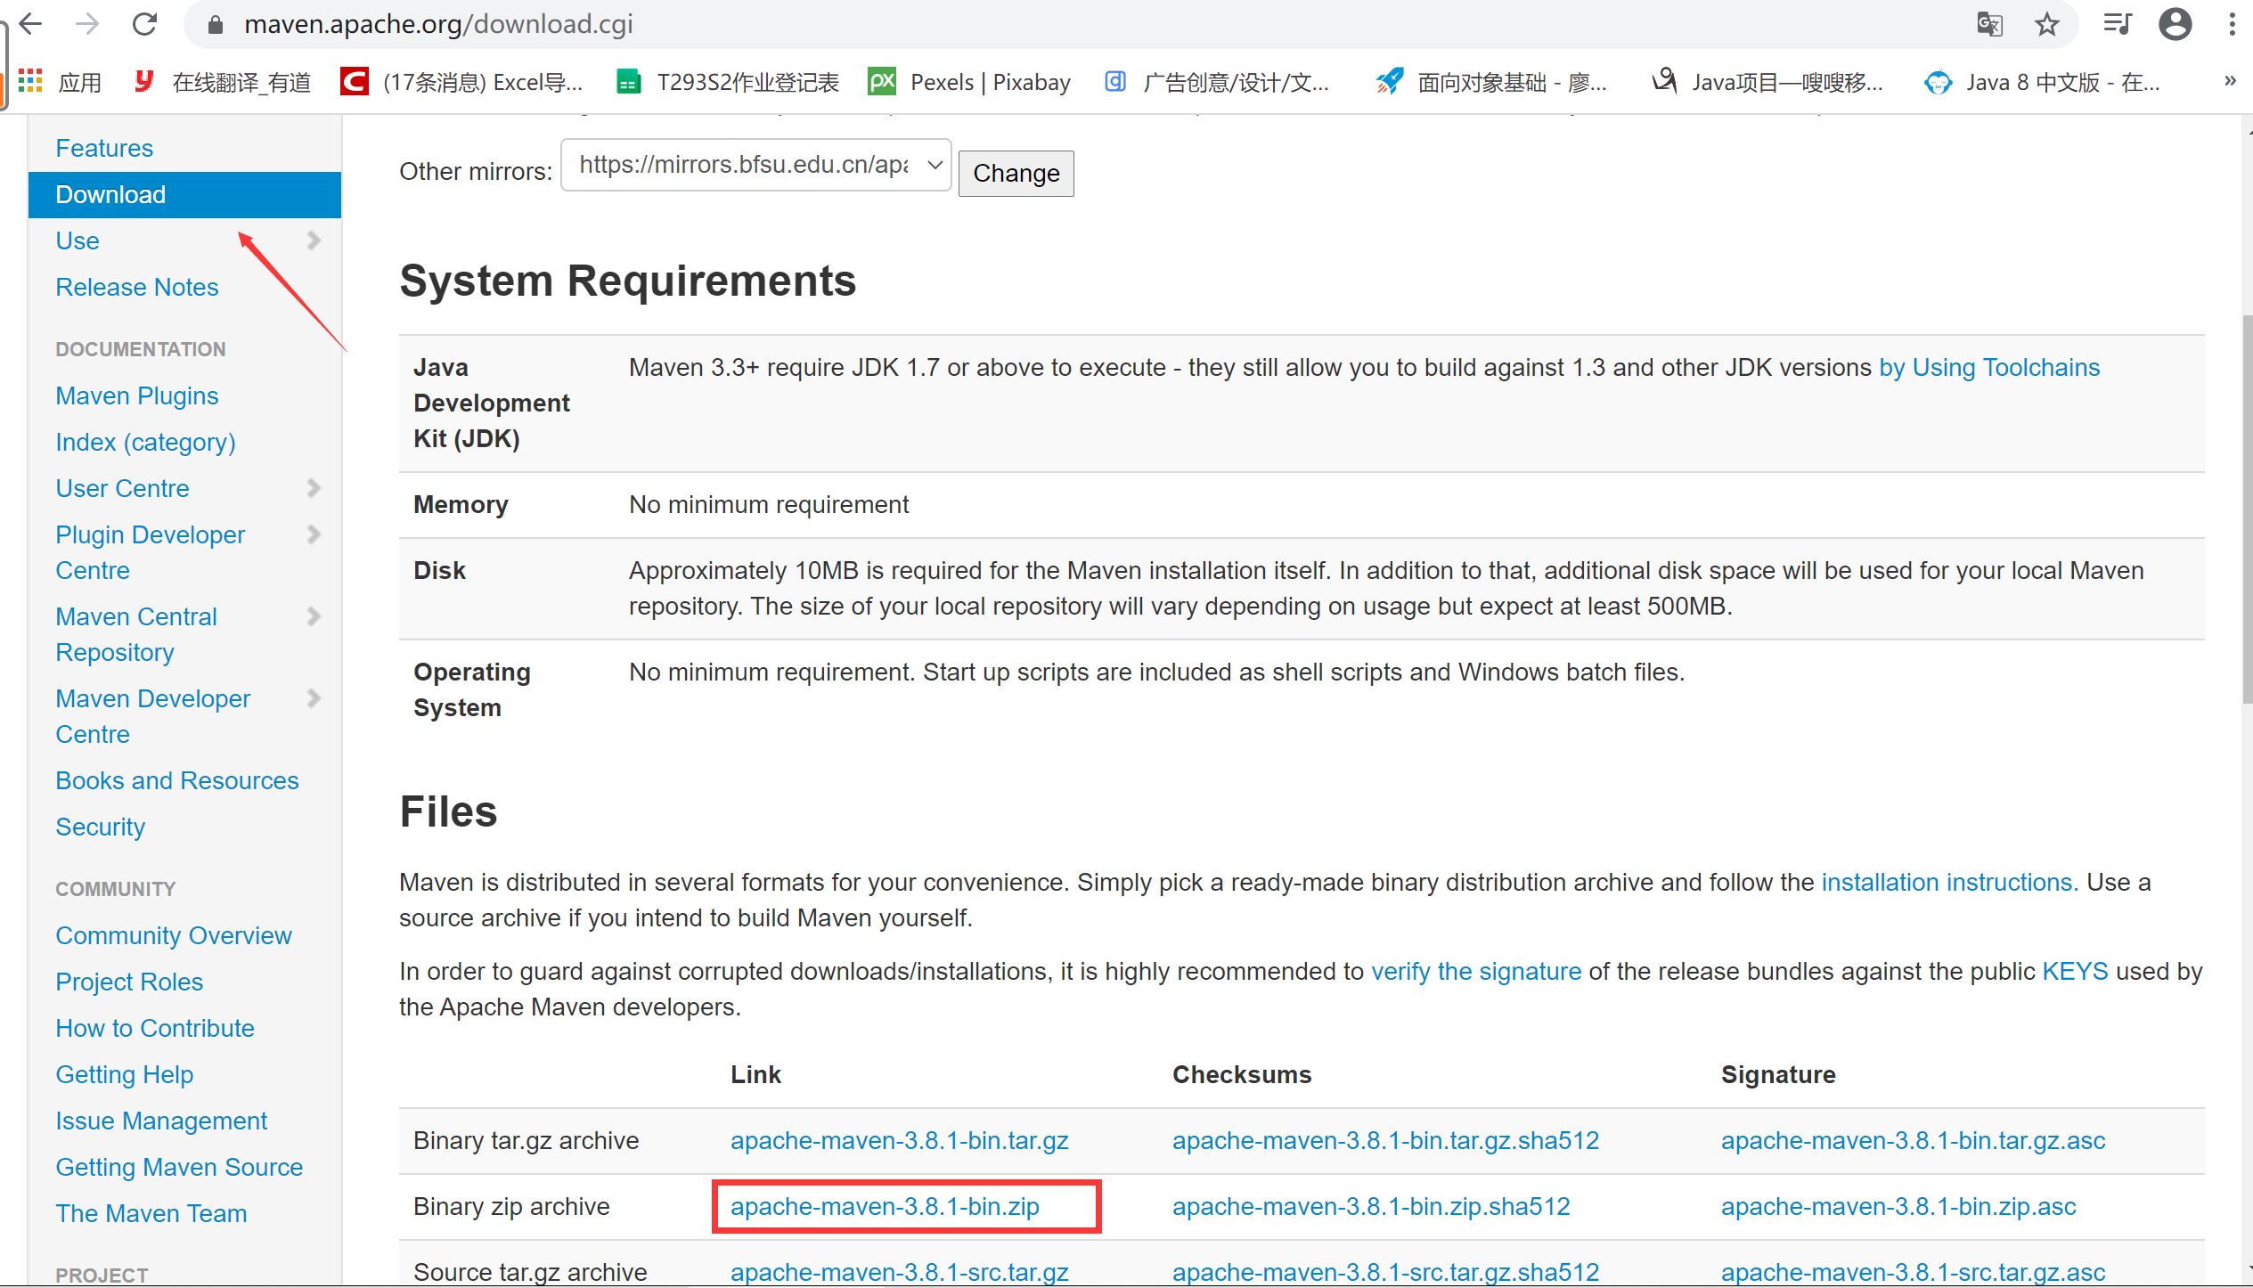Download the apache-maven-3.8.1-bin.zip link

pos(885,1206)
